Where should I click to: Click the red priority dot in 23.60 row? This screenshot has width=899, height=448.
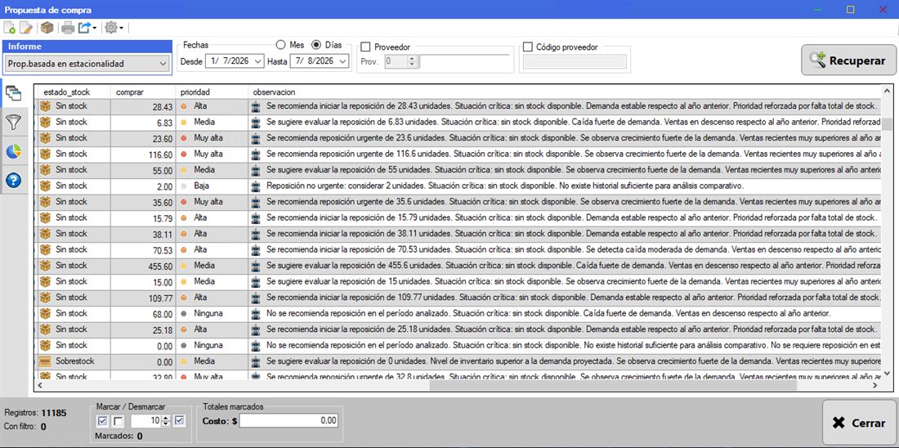pyautogui.click(x=183, y=138)
